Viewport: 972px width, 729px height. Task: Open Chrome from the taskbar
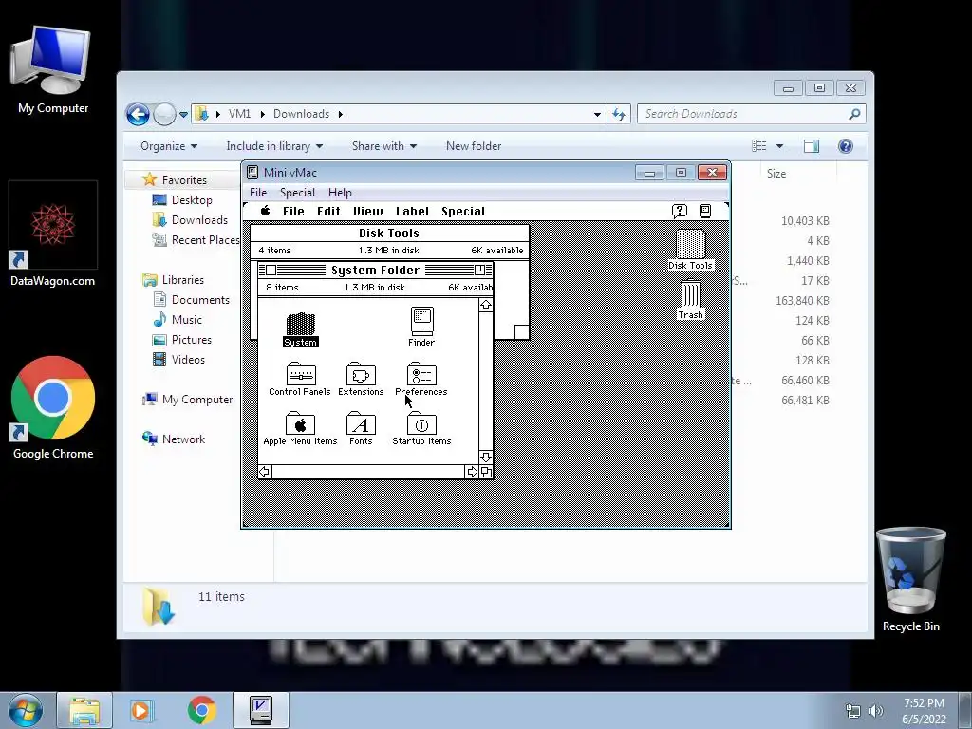(x=201, y=710)
